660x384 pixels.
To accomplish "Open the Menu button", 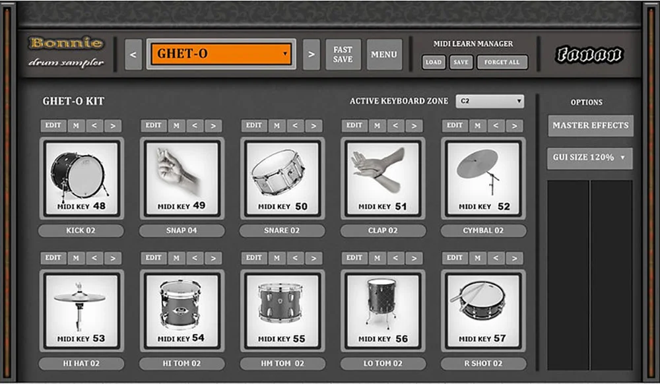I will 384,55.
